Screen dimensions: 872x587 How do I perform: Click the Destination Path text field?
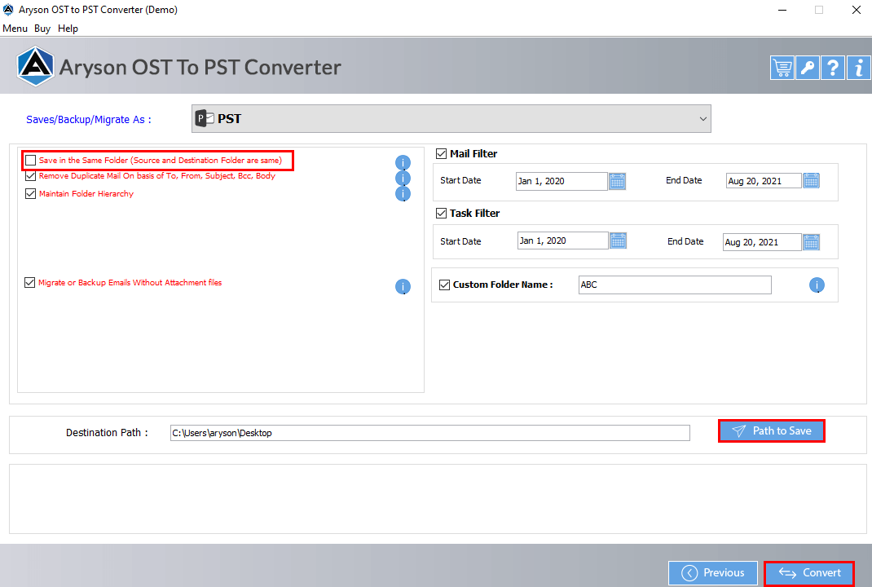pyautogui.click(x=429, y=433)
